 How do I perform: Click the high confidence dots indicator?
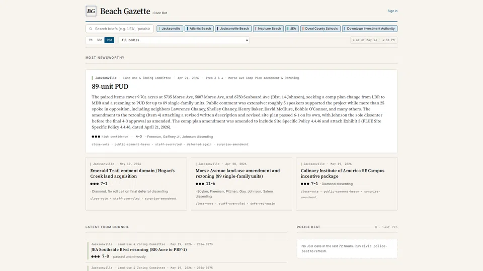click(96, 137)
